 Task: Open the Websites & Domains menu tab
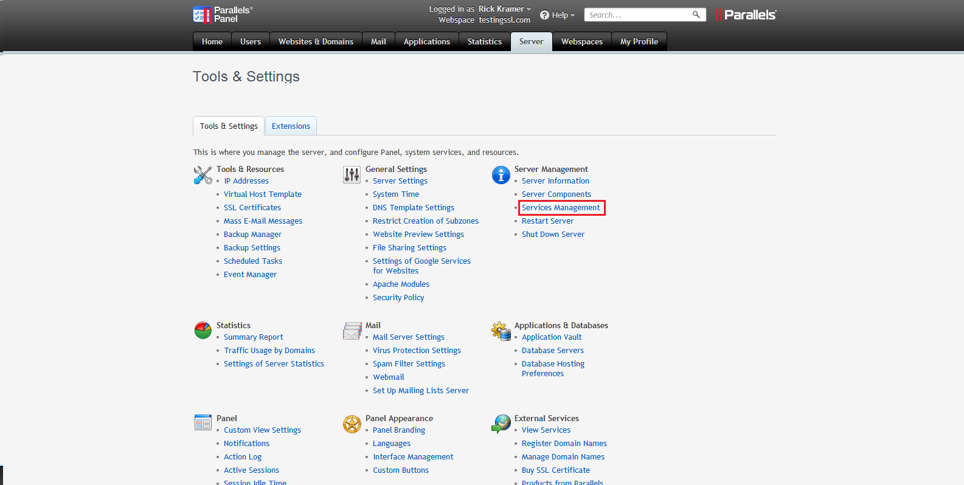pos(316,42)
